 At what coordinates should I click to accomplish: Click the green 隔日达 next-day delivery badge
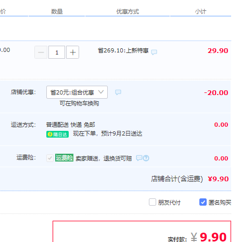click(57, 135)
